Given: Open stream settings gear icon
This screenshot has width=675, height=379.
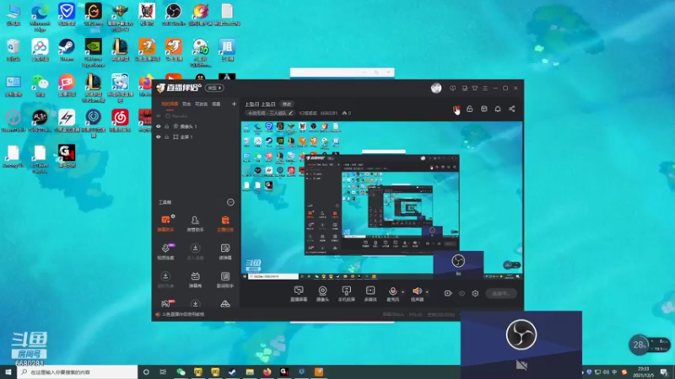Looking at the screenshot, I should (475, 293).
